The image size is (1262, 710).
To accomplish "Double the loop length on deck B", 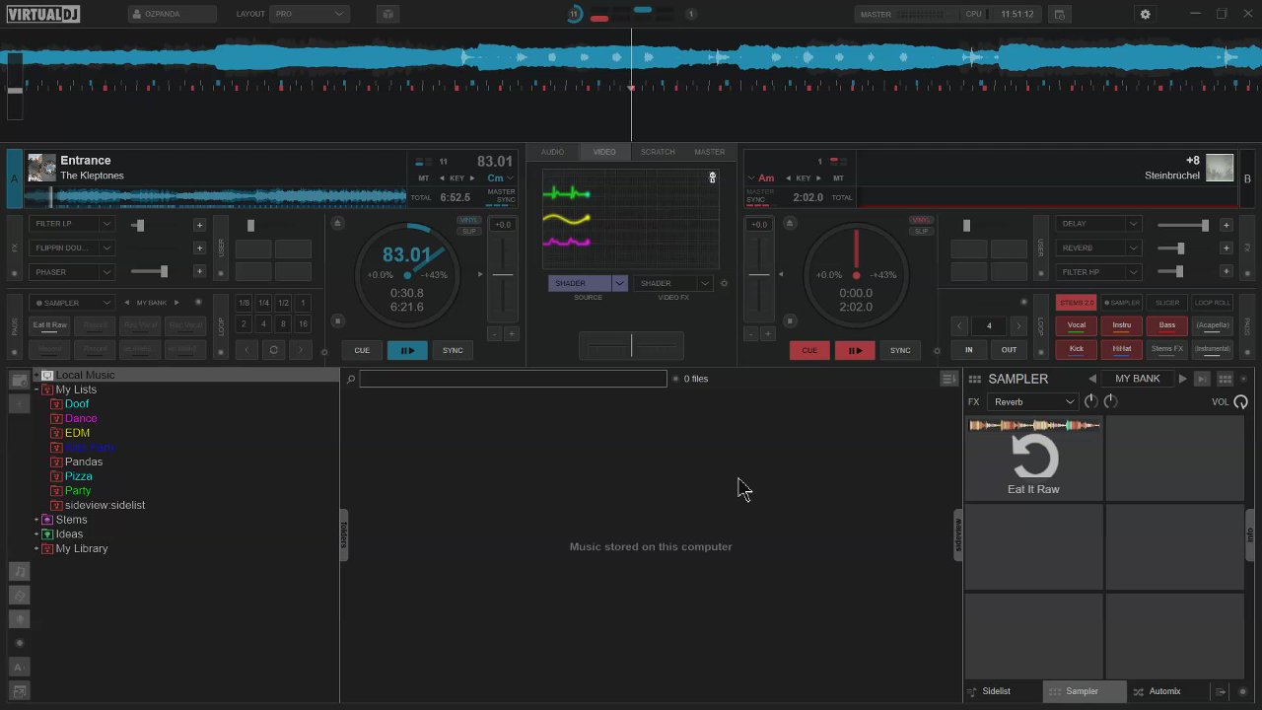I will (1017, 325).
